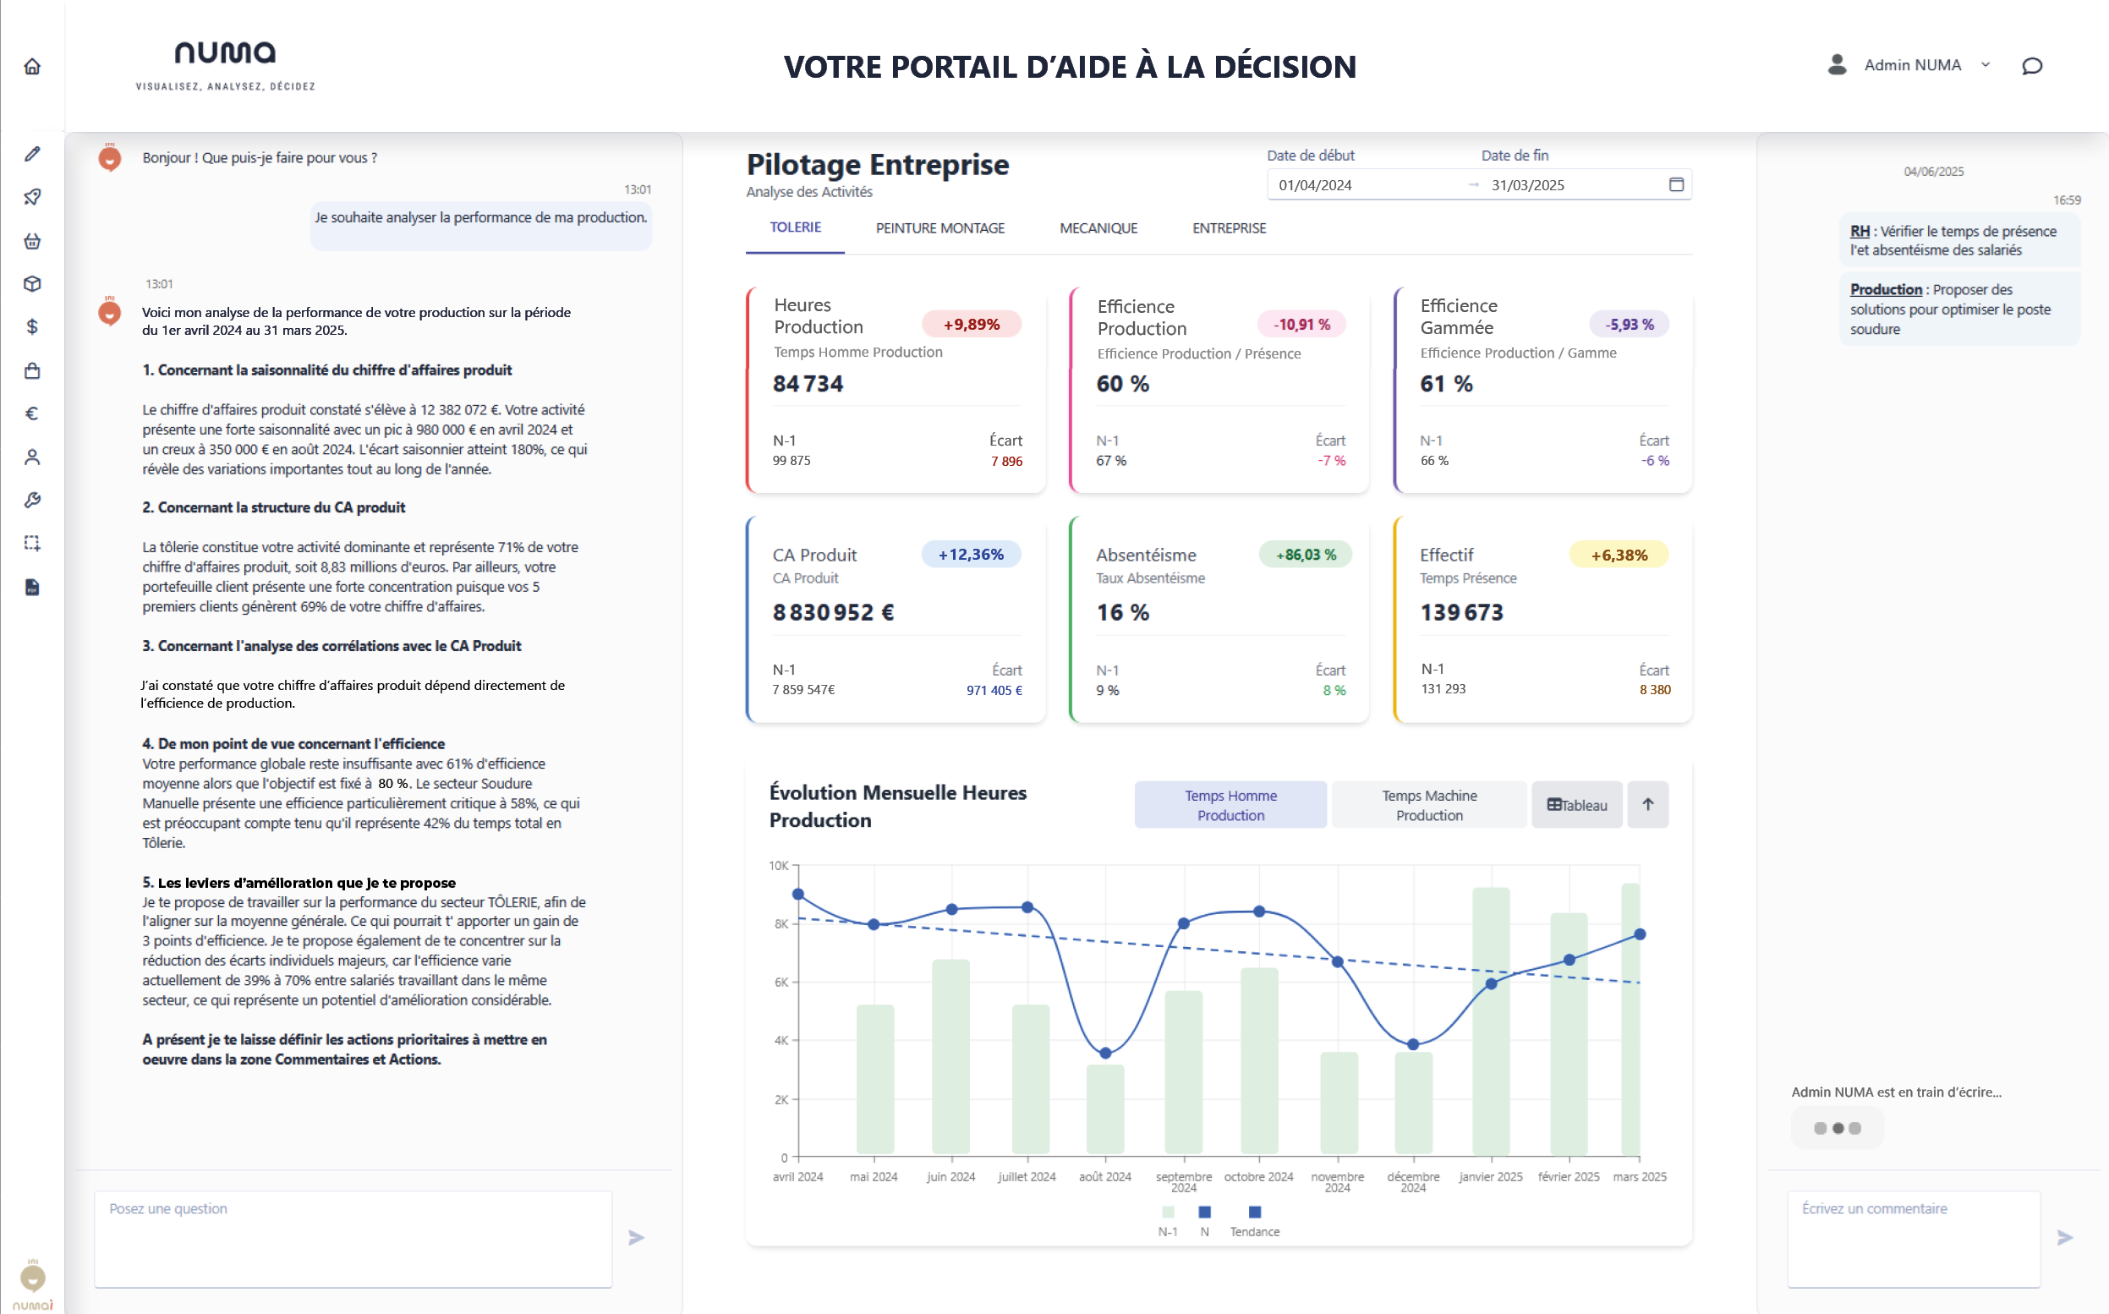Open the date range calendar picker
The width and height of the screenshot is (2109, 1314).
[1676, 184]
